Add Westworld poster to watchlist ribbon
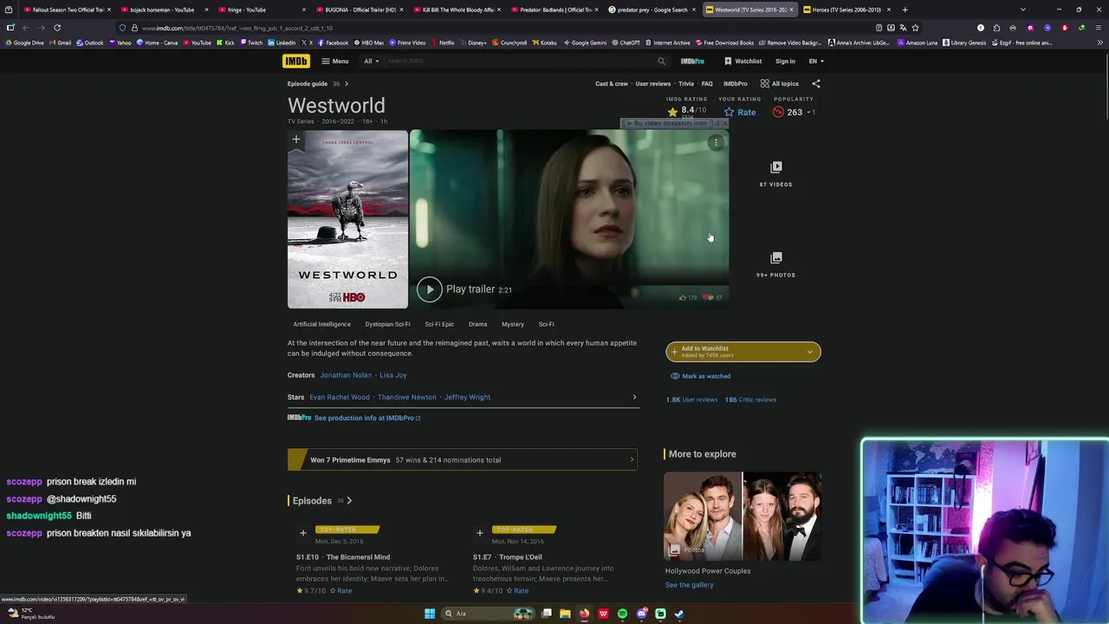 coord(296,140)
